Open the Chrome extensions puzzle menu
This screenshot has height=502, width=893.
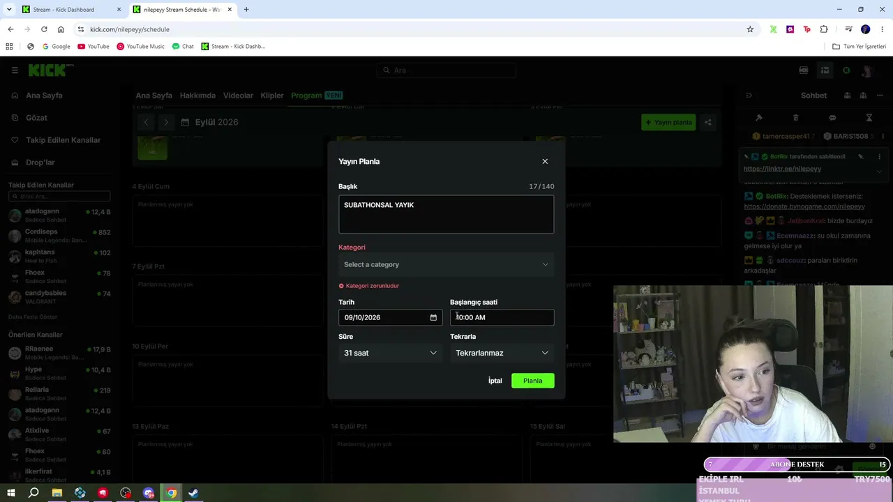coord(824,29)
